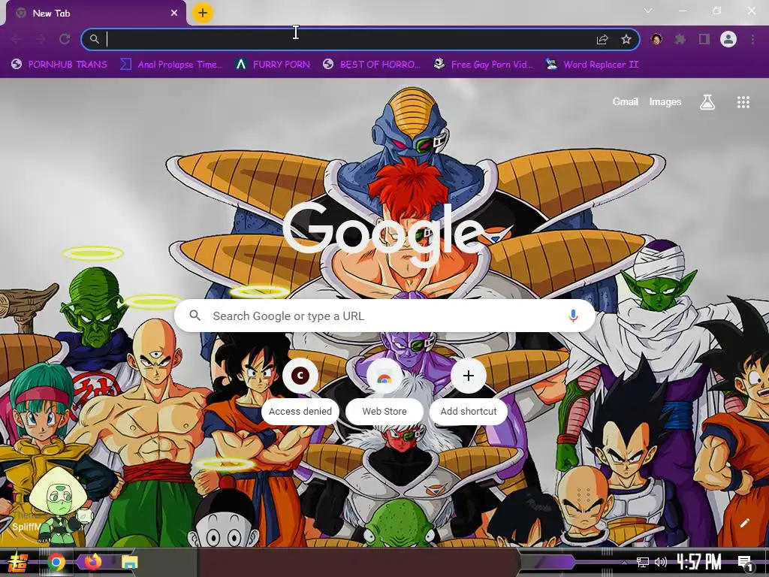Customize this page with the pencil icon
This screenshot has height=577, width=769.
pyautogui.click(x=744, y=523)
